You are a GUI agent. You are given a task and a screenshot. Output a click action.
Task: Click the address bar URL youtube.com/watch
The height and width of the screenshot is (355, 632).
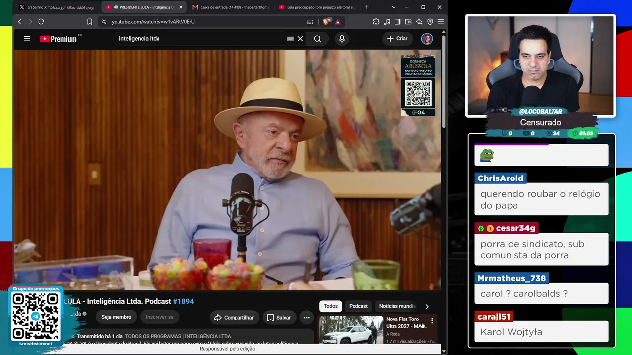[153, 22]
